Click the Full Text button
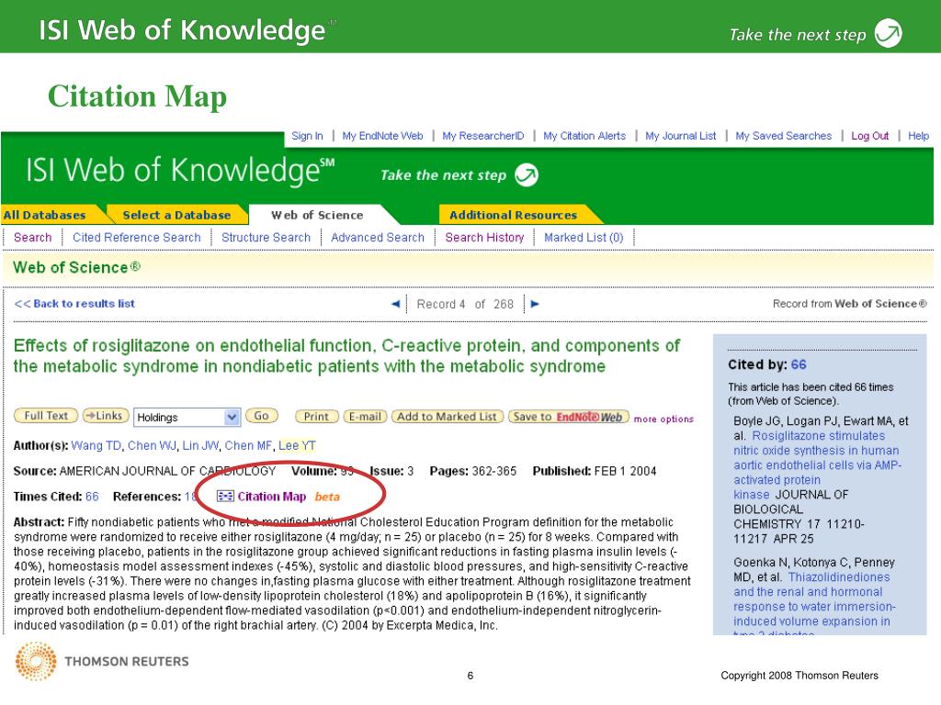The image size is (941, 705). (46, 416)
